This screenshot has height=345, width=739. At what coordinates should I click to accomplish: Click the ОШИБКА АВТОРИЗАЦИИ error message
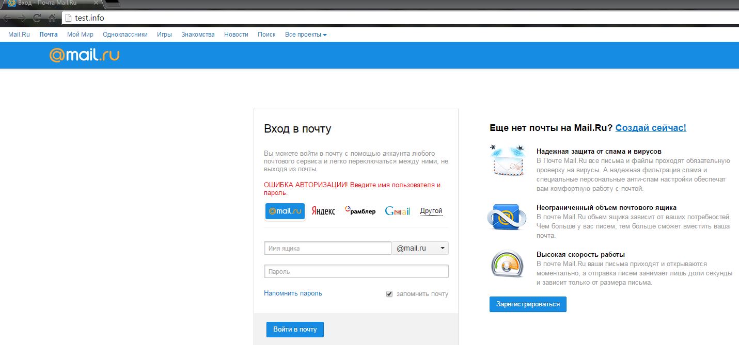(352, 189)
